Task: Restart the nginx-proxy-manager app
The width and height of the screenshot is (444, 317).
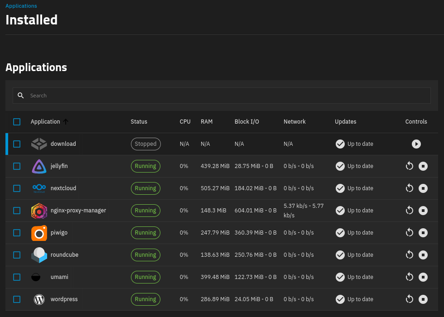Action: pos(409,210)
